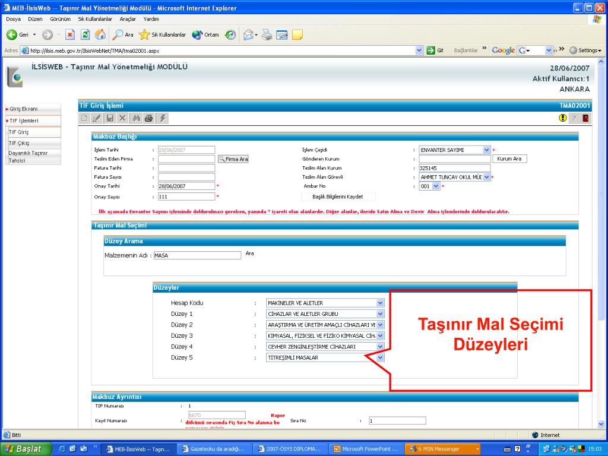Click the printer icon in TIF toolbar
The height and width of the screenshot is (456, 608).
[148, 118]
